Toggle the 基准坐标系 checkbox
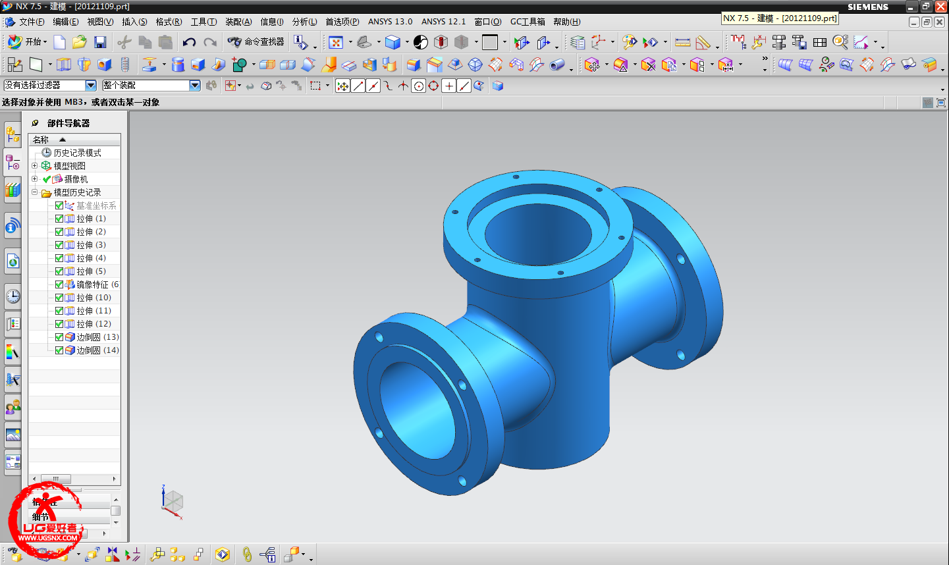This screenshot has height=565, width=949. pyautogui.click(x=59, y=205)
